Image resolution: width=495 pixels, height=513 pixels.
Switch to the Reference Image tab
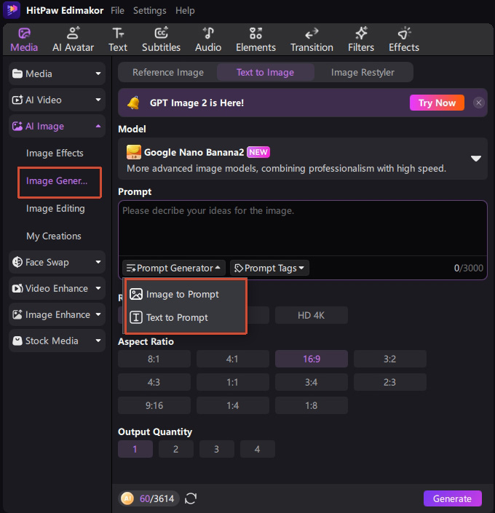coord(168,72)
